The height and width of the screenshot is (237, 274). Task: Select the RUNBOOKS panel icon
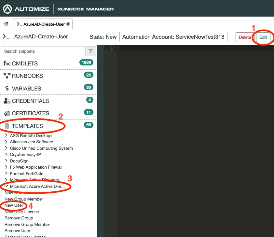[6, 76]
